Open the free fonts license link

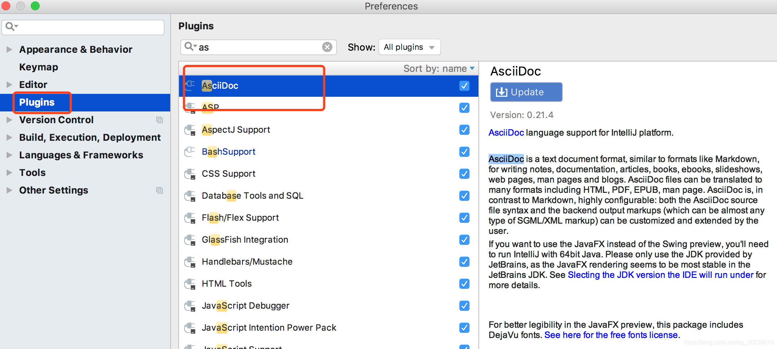[611, 335]
